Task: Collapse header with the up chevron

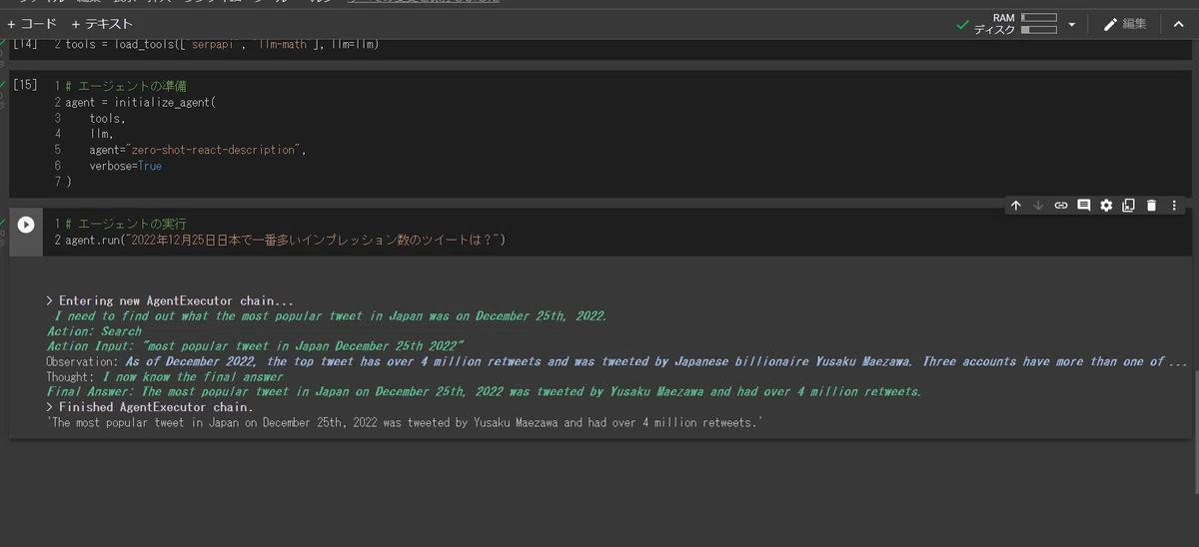Action: [1177, 24]
